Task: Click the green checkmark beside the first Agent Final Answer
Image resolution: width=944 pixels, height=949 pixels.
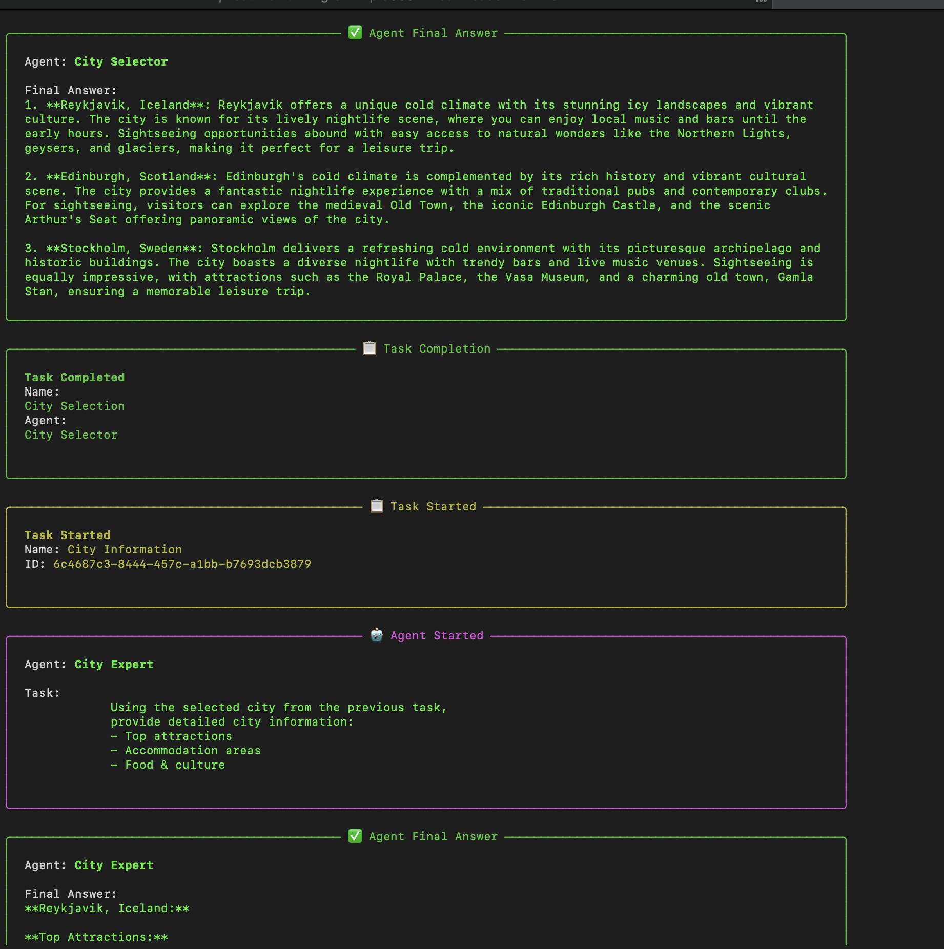Action: [x=355, y=33]
